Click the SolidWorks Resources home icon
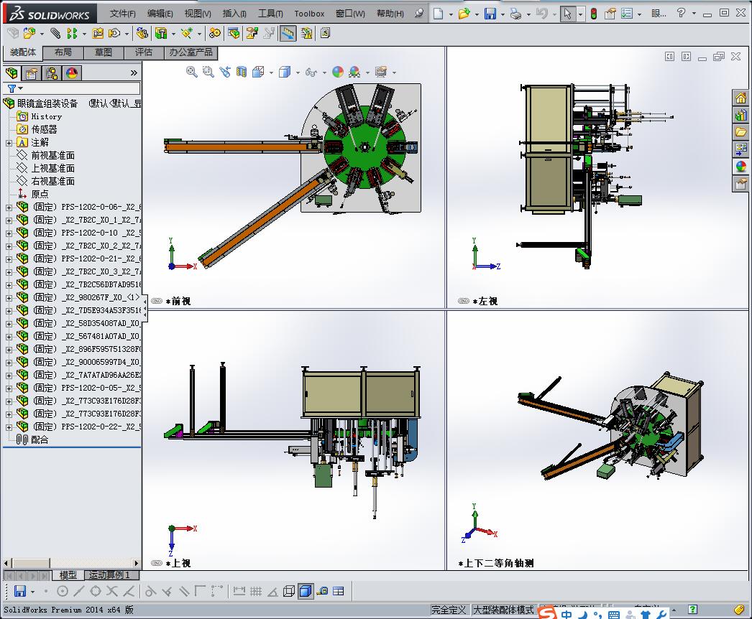The image size is (752, 619). [x=741, y=98]
